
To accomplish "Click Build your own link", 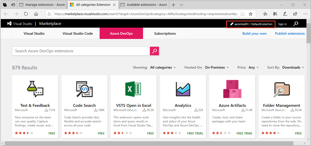I will point(254,33).
